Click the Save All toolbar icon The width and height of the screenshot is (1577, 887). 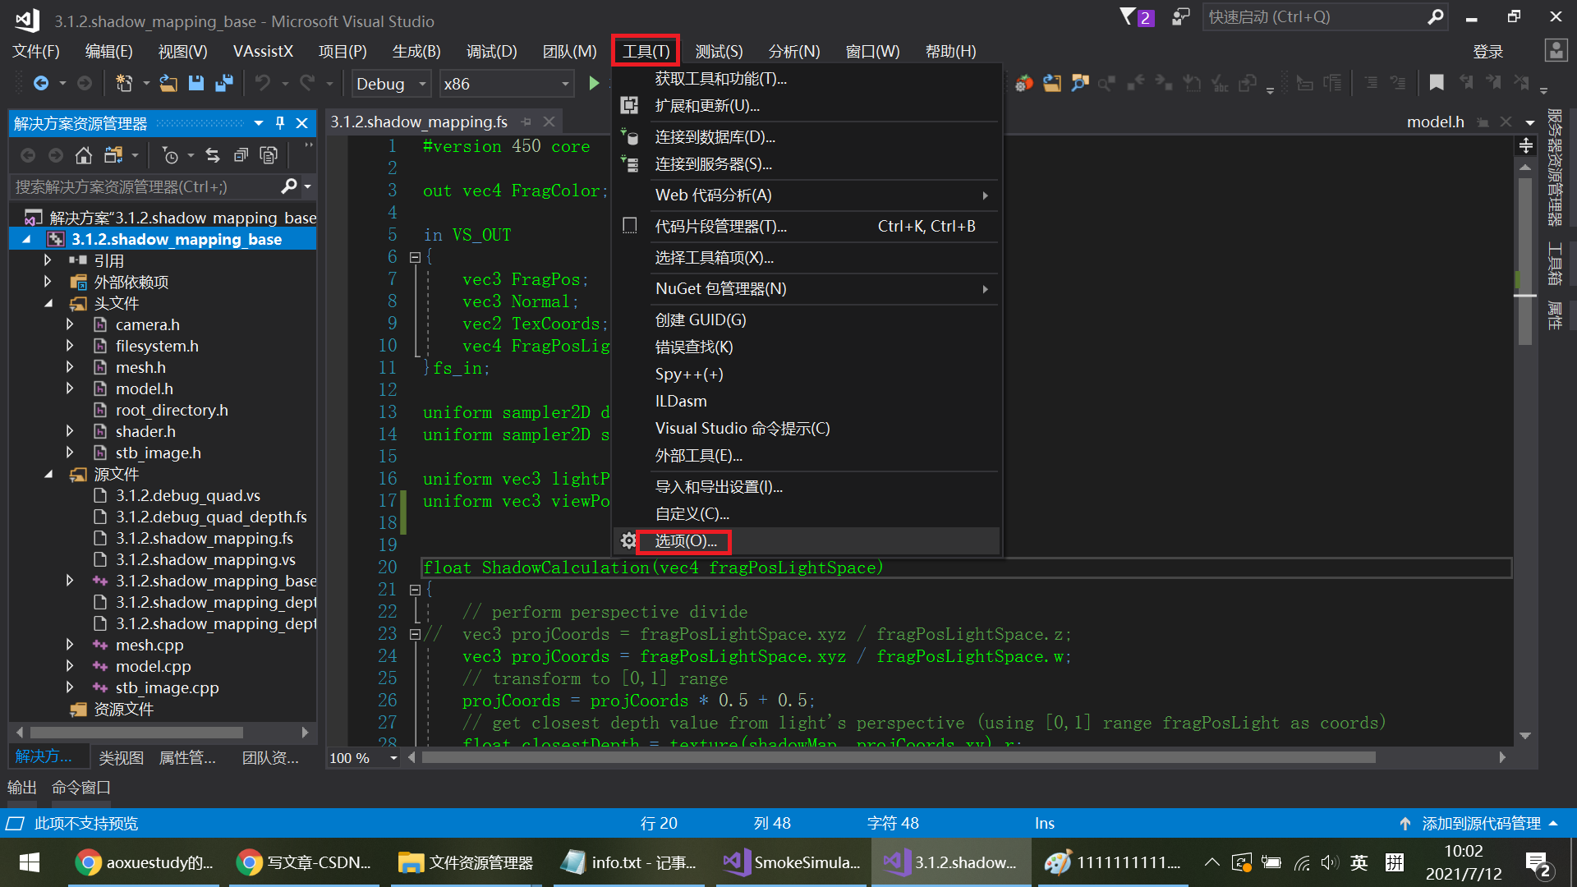pos(223,83)
